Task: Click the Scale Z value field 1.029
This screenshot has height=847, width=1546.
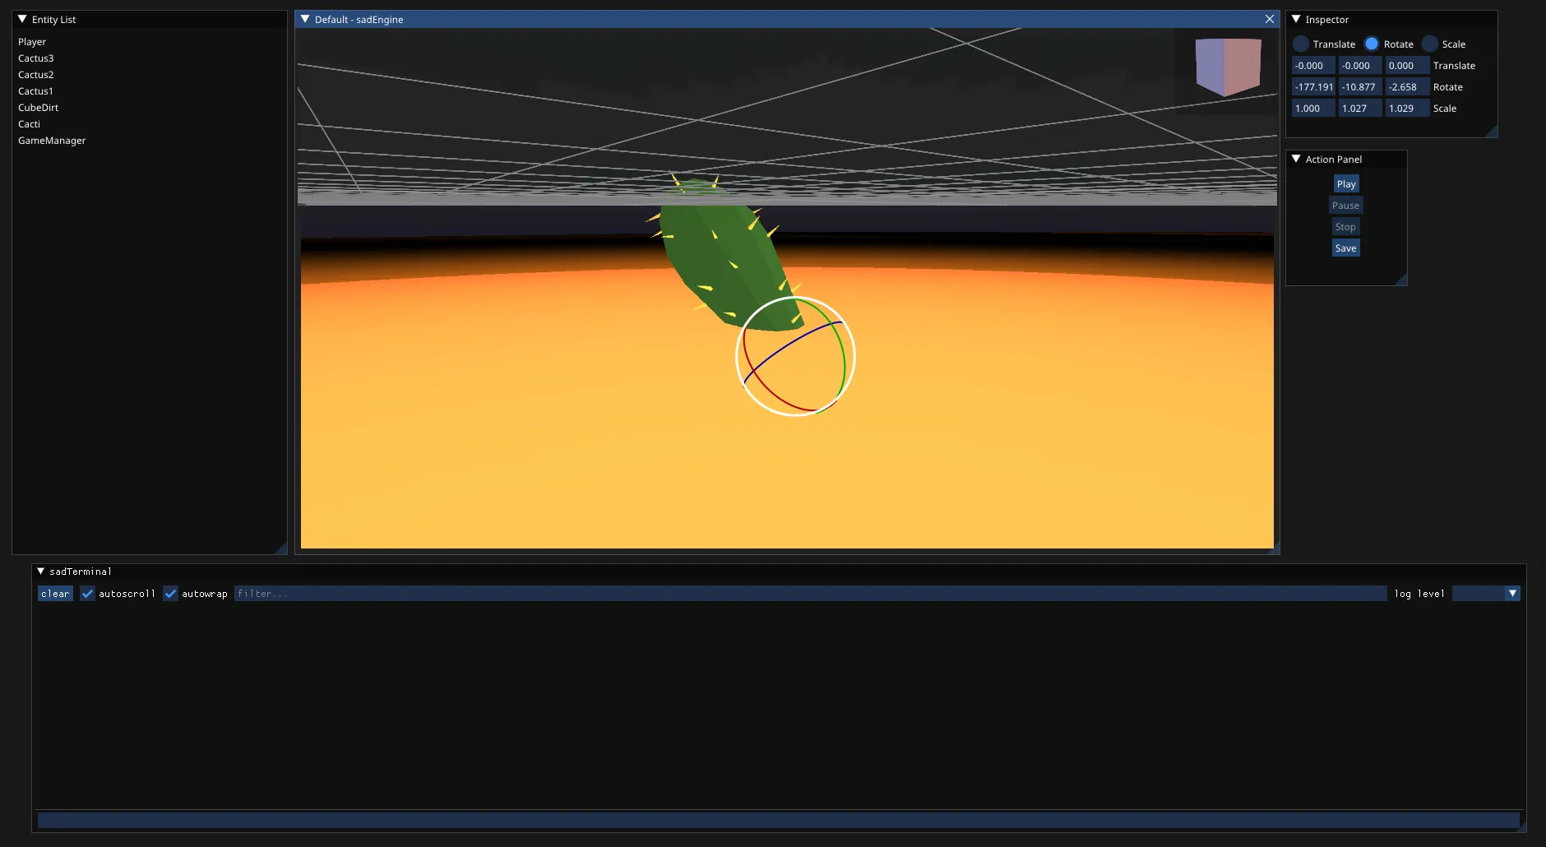Action: [x=1407, y=109]
